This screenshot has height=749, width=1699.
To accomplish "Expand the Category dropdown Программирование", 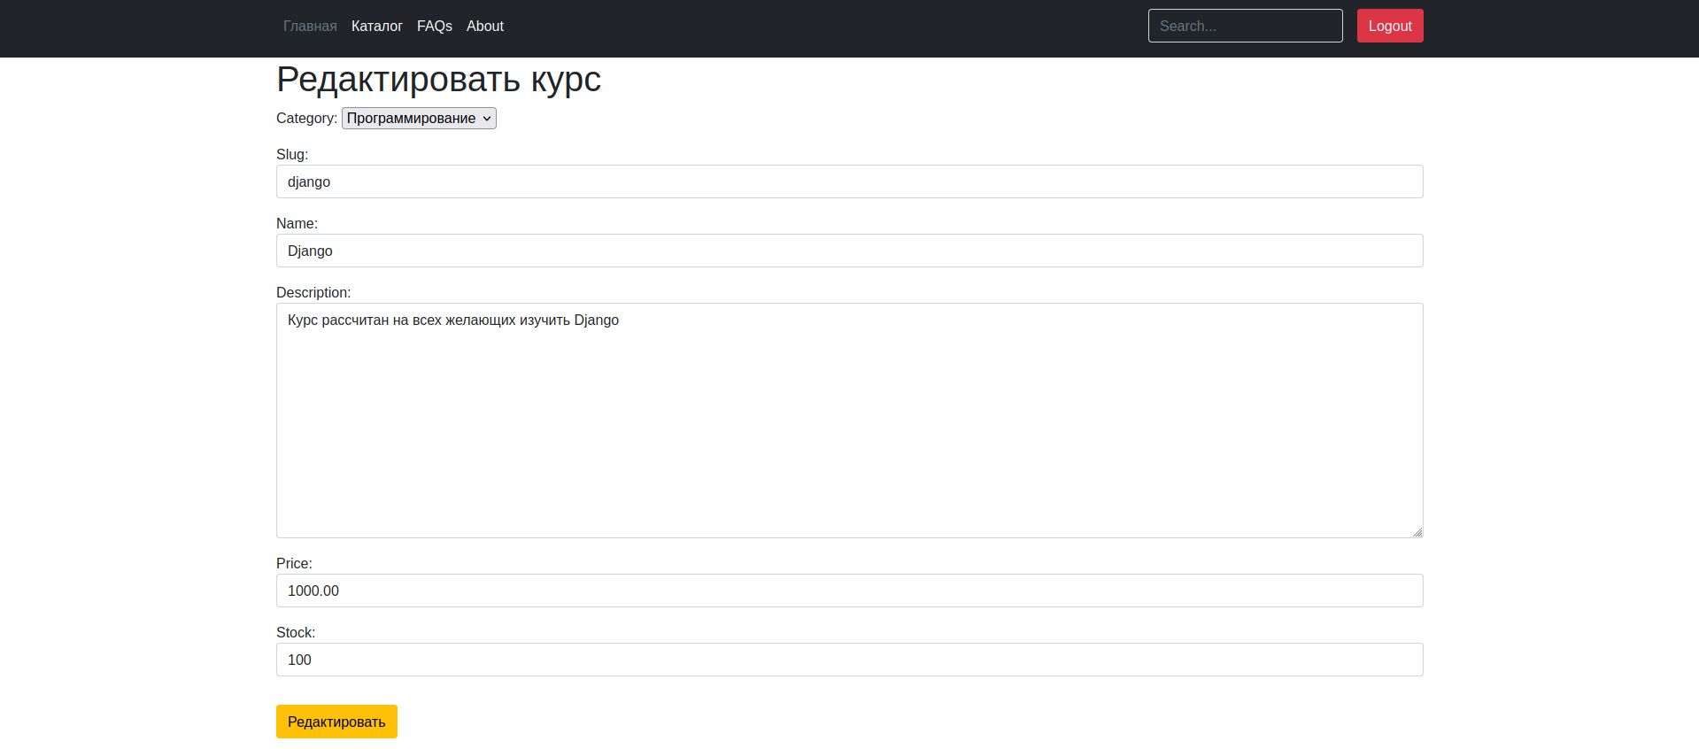I will coord(419,119).
